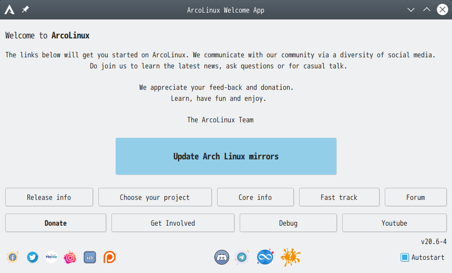Click the Patreon icon
Image resolution: width=452 pixels, height=273 pixels.
[109, 257]
